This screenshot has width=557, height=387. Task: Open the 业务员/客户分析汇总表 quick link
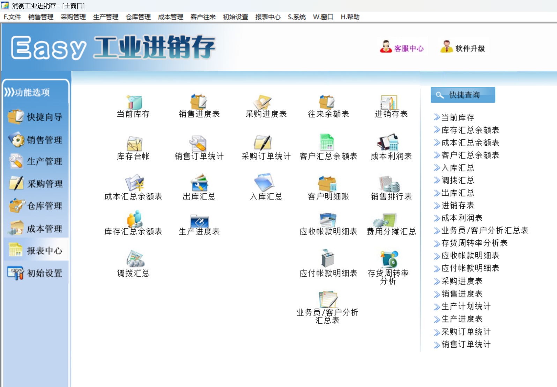pyautogui.click(x=481, y=230)
